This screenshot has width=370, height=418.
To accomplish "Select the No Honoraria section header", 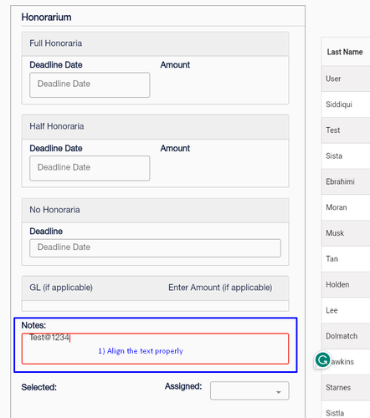I will (x=155, y=210).
